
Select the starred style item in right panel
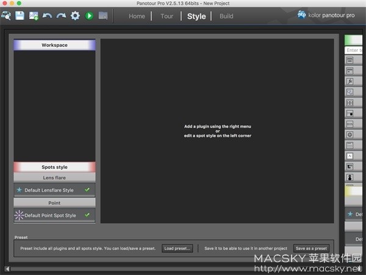[353, 214]
